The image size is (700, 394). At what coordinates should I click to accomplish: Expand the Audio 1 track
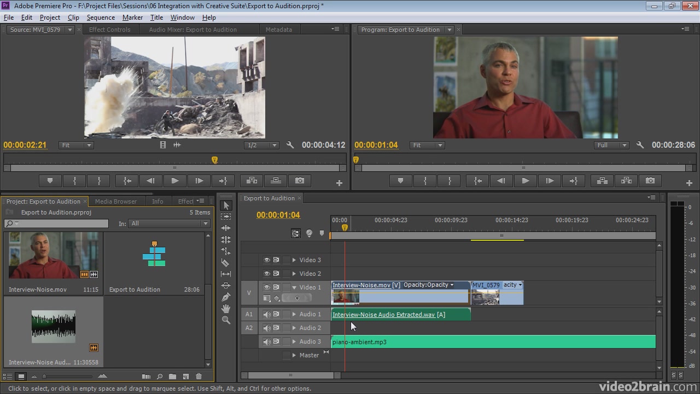click(294, 314)
